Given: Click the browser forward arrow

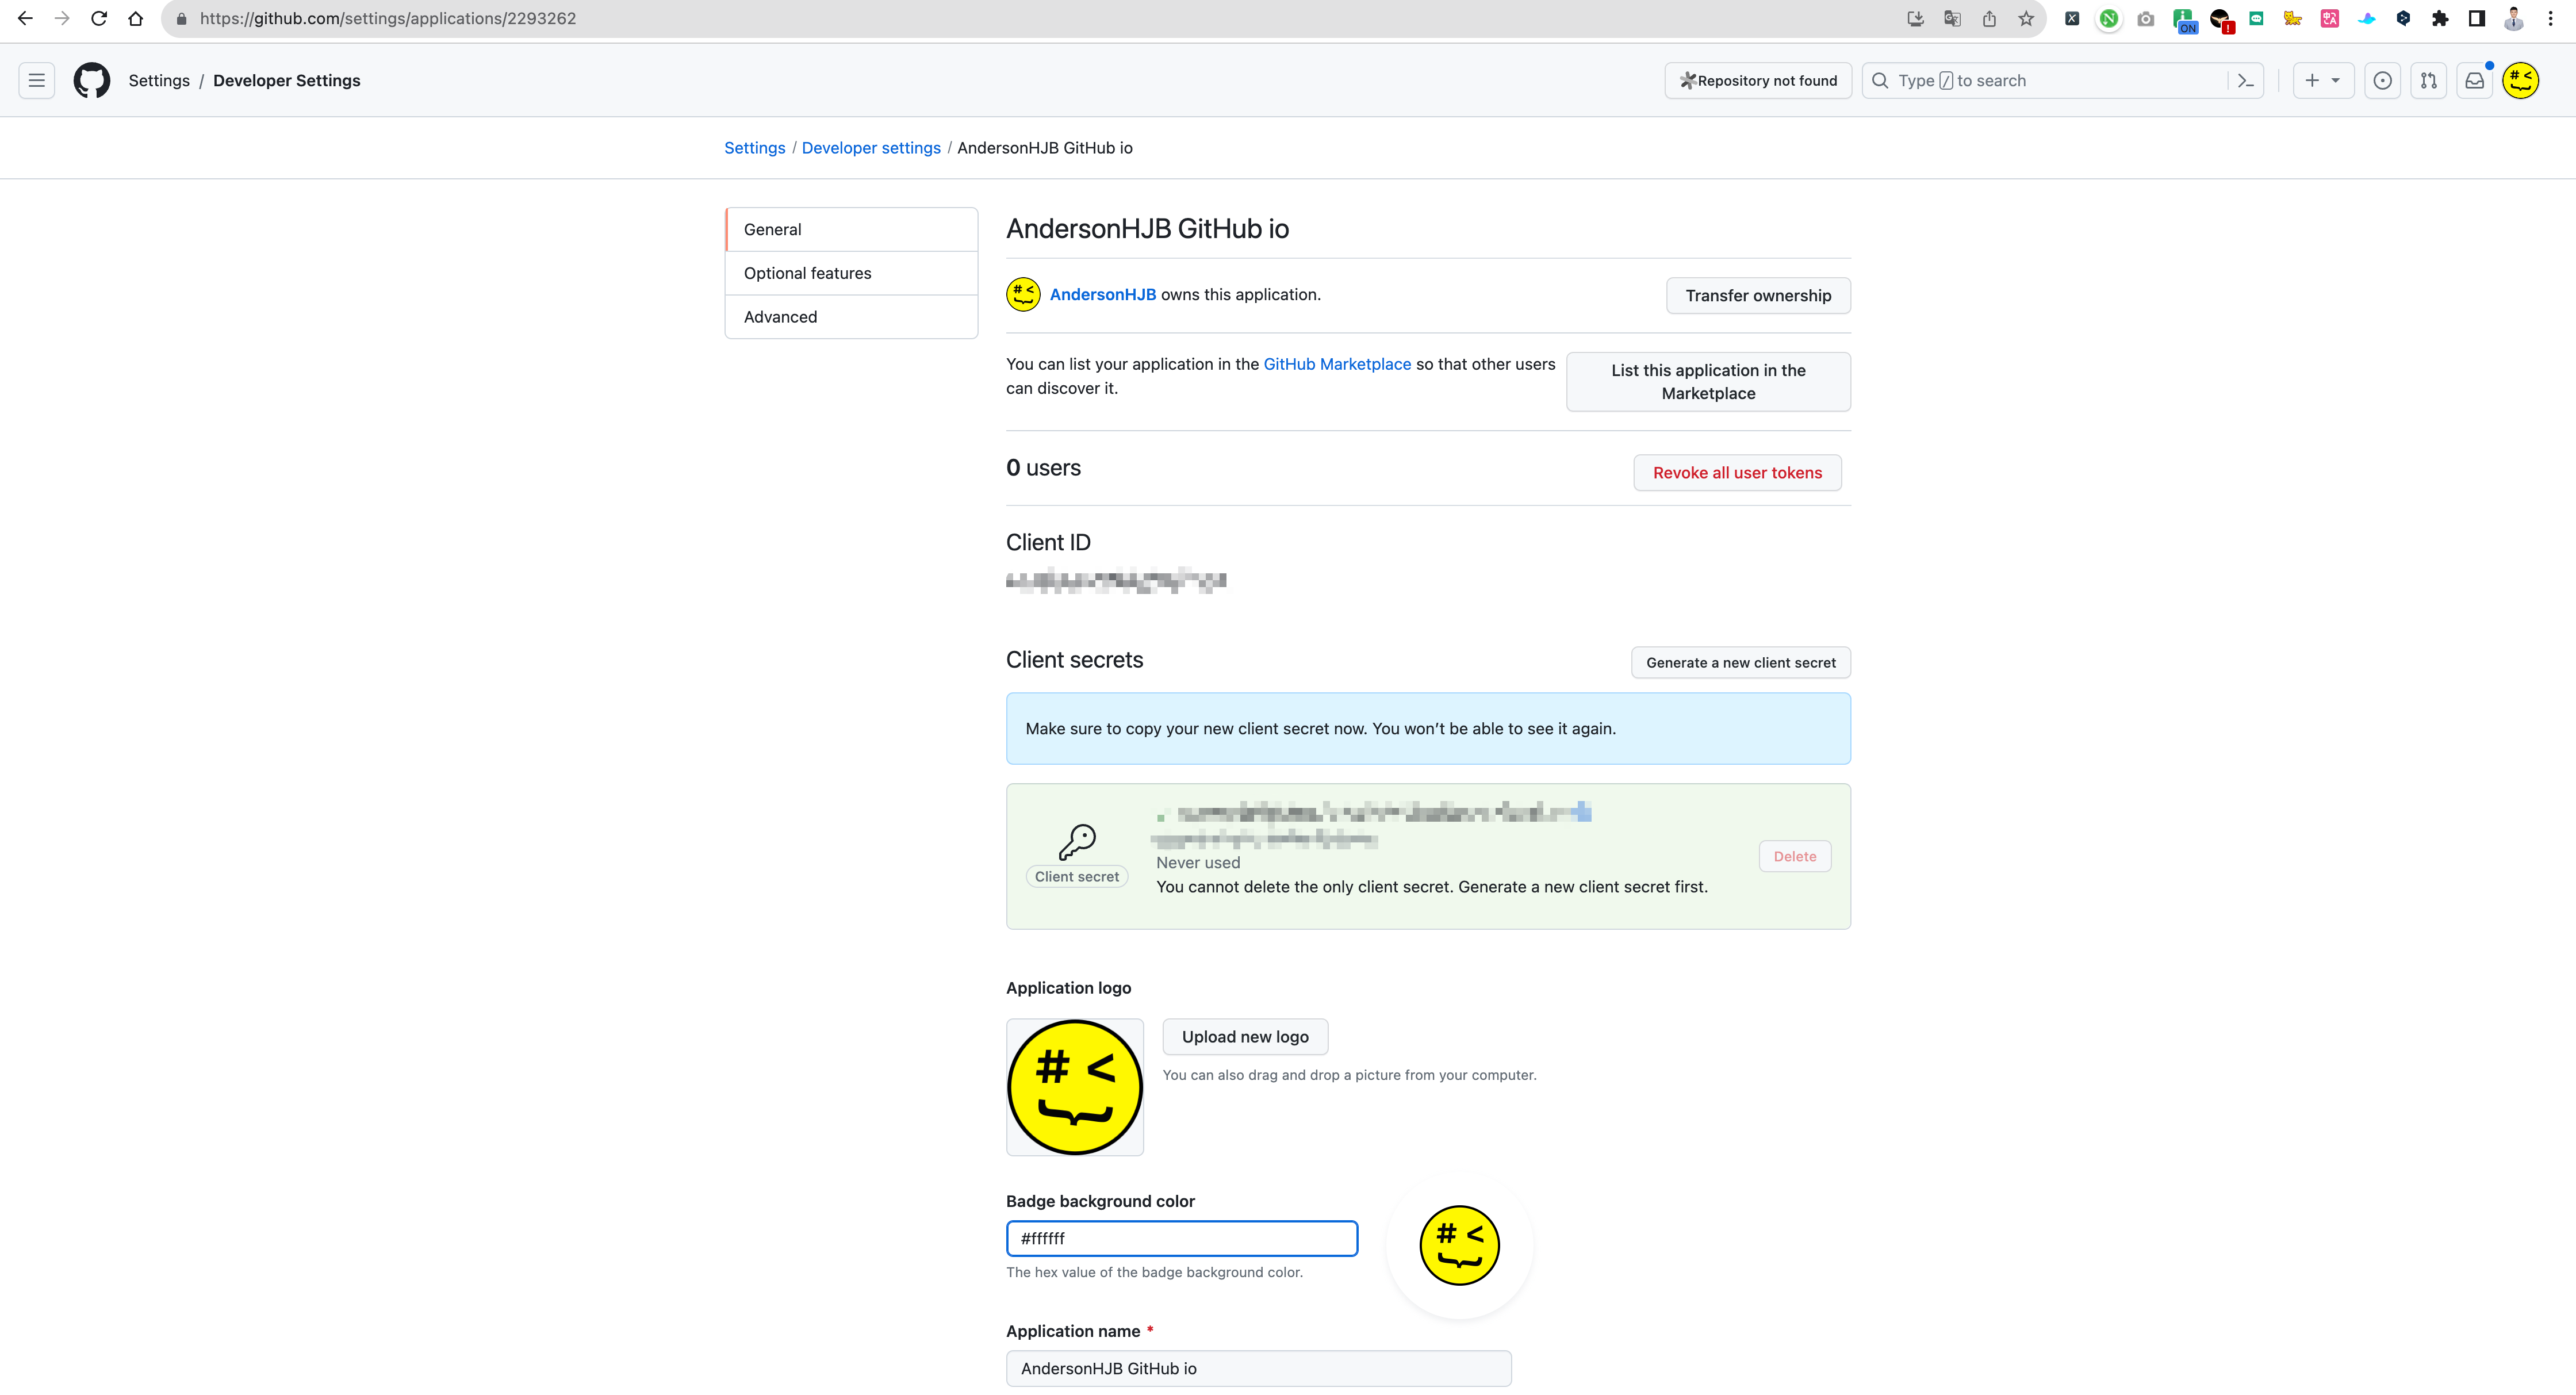Looking at the screenshot, I should 62,18.
